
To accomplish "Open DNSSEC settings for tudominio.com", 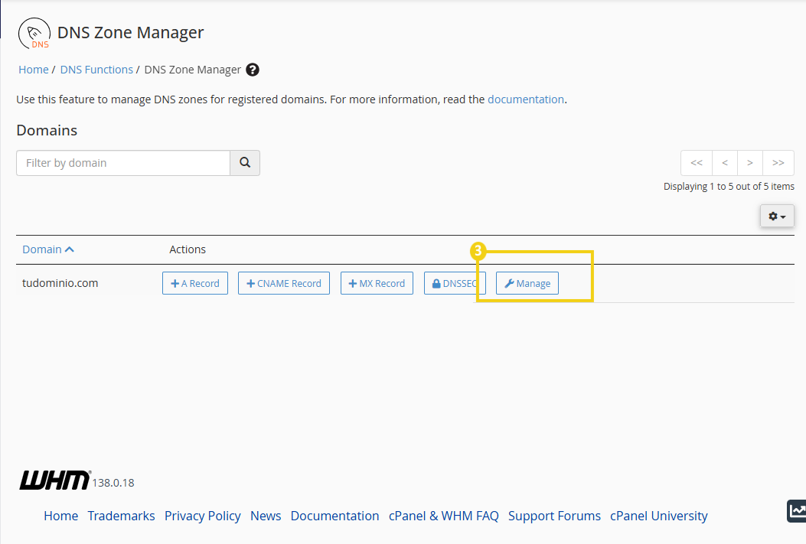I will pos(455,284).
